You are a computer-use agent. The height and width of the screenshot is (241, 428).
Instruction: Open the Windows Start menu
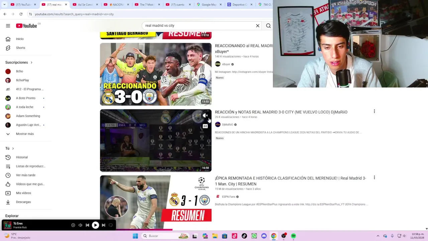[135, 236]
